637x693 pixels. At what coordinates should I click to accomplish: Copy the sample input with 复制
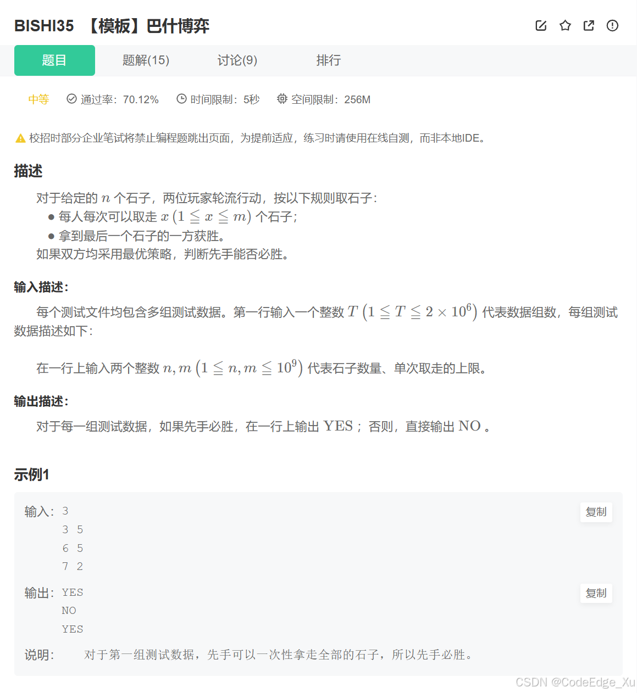click(x=596, y=512)
